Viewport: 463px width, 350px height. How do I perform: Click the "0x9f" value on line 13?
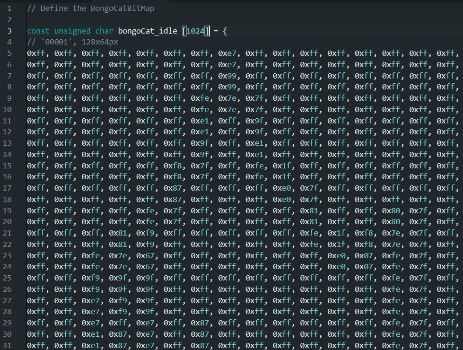[200, 143]
